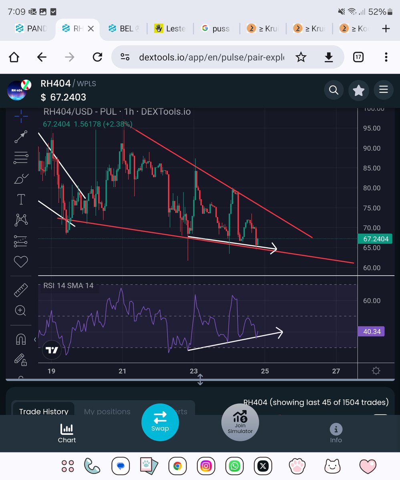This screenshot has width=400, height=480.
Task: Select the Text annotation tool
Action: [21, 199]
